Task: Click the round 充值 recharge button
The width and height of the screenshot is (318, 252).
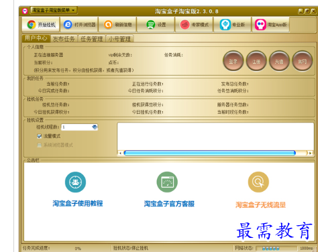Action: (x=279, y=61)
